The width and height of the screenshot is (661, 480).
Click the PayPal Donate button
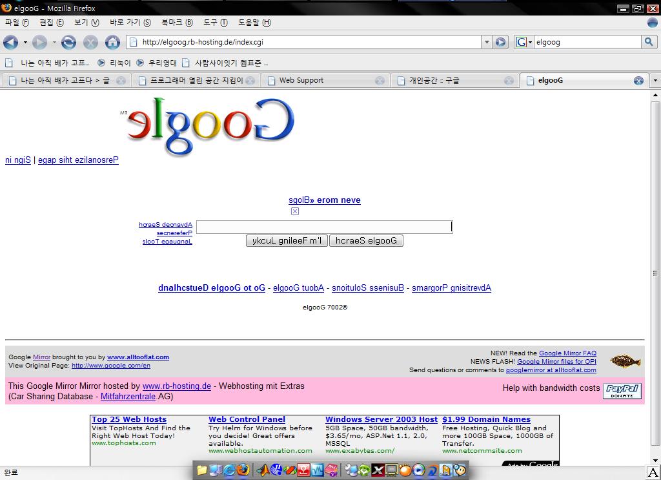622,391
